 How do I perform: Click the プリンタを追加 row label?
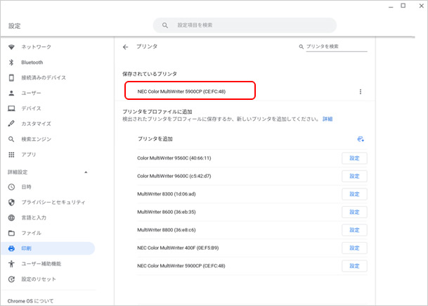pos(155,139)
